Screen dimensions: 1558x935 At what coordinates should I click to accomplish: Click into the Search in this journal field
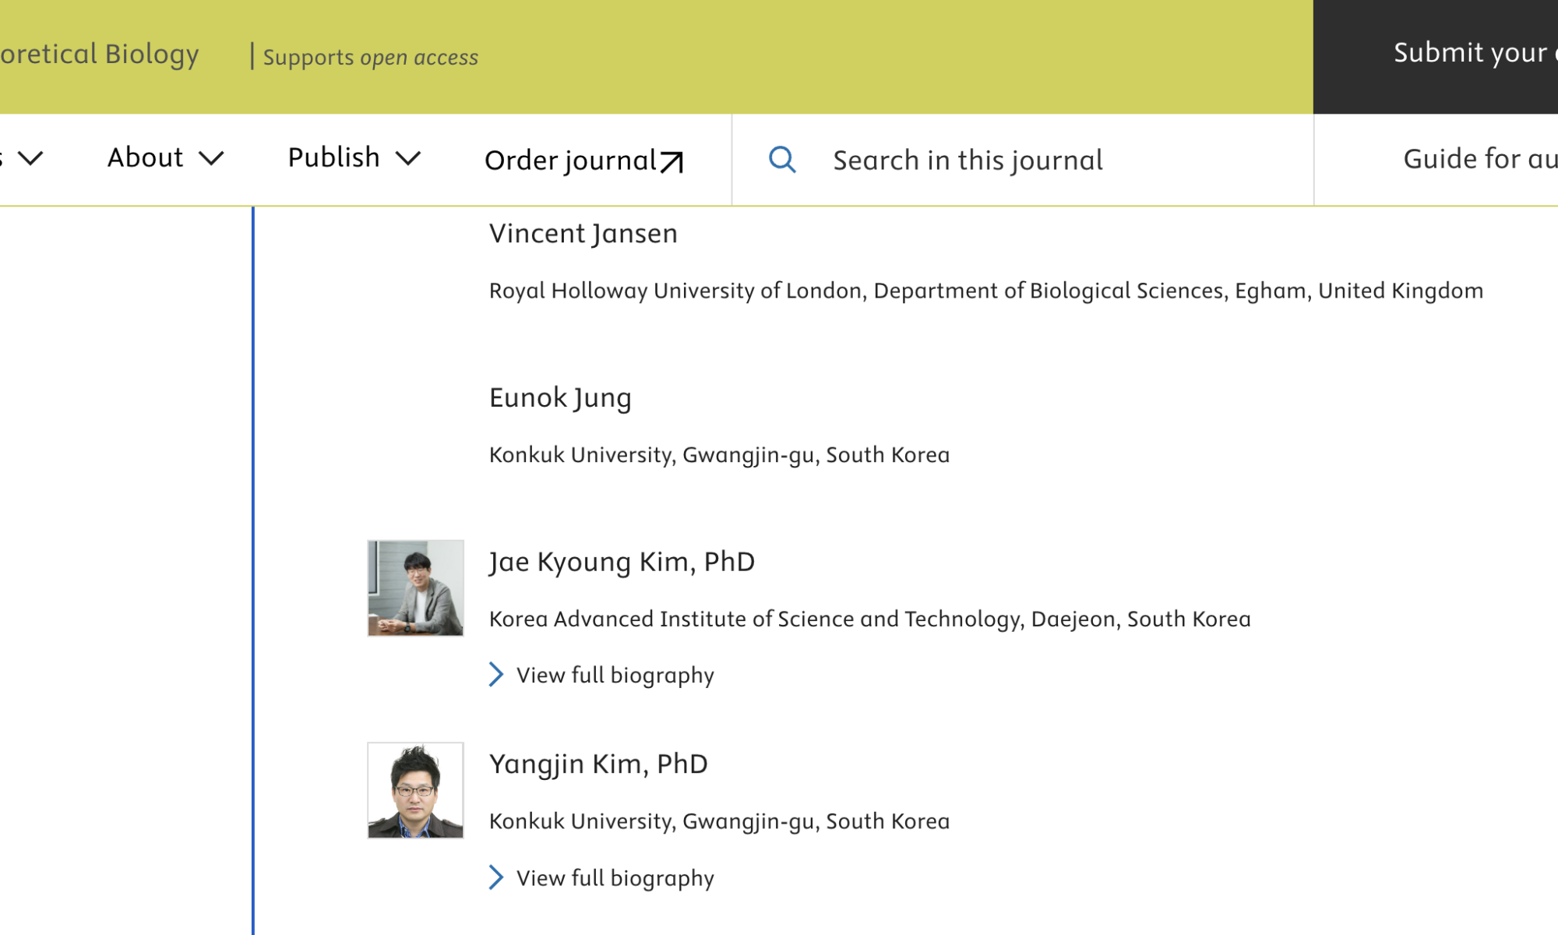[x=968, y=160]
